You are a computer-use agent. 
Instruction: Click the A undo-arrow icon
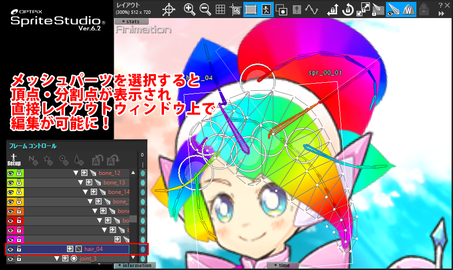click(x=97, y=160)
